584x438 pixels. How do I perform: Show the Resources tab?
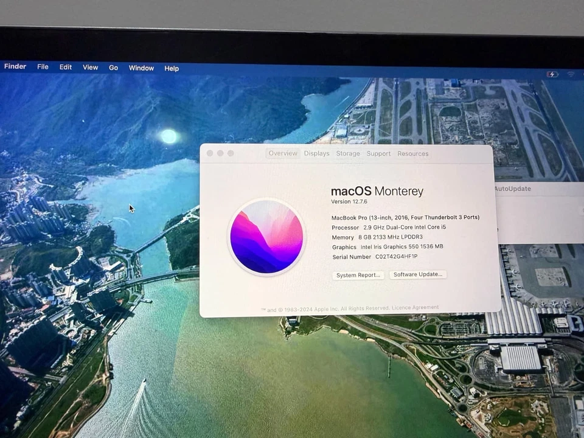412,153
